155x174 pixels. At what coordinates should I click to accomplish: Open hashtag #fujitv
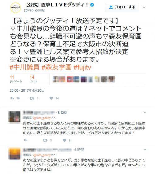(82, 67)
